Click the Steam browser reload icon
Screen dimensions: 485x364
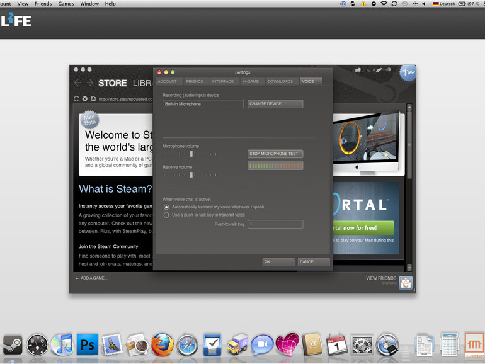click(x=76, y=99)
